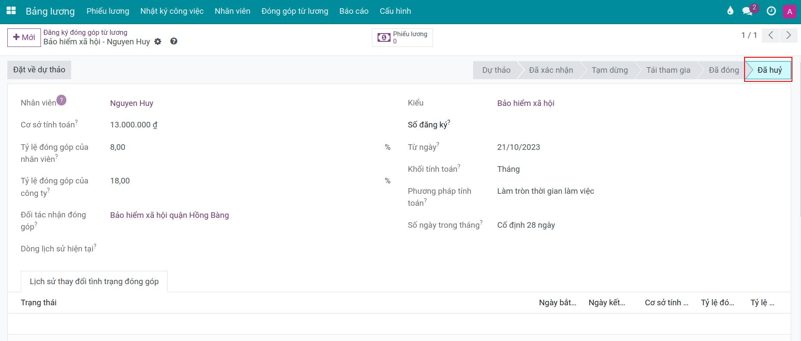Image resolution: width=801 pixels, height=341 pixels.
Task: Open the activities clock icon
Action: pos(771,11)
